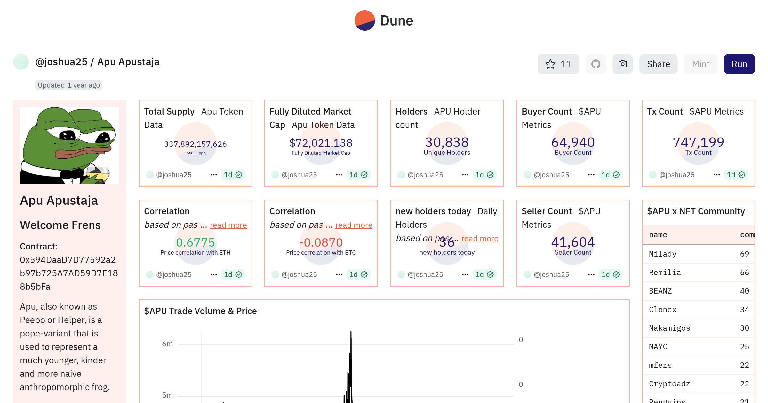Select the MAYC table row
Image resolution: width=768 pixels, height=403 pixels.
699,347
